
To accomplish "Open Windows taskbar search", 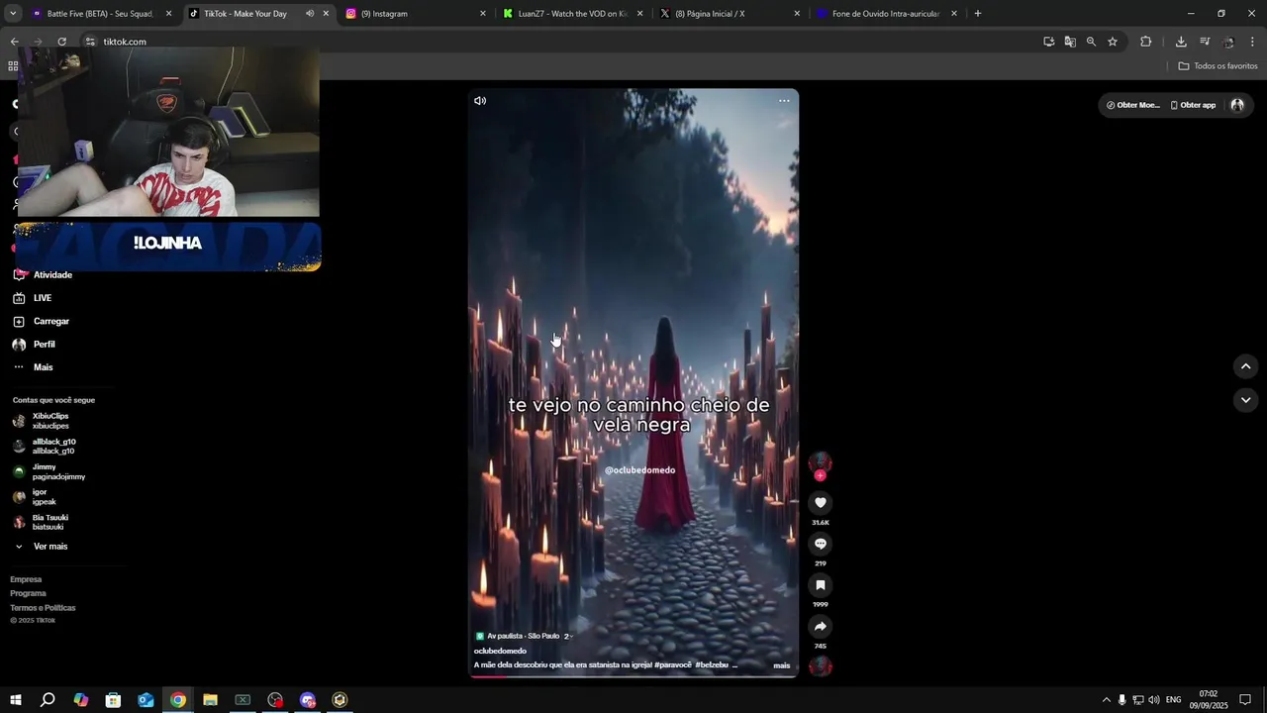I will tap(48, 700).
